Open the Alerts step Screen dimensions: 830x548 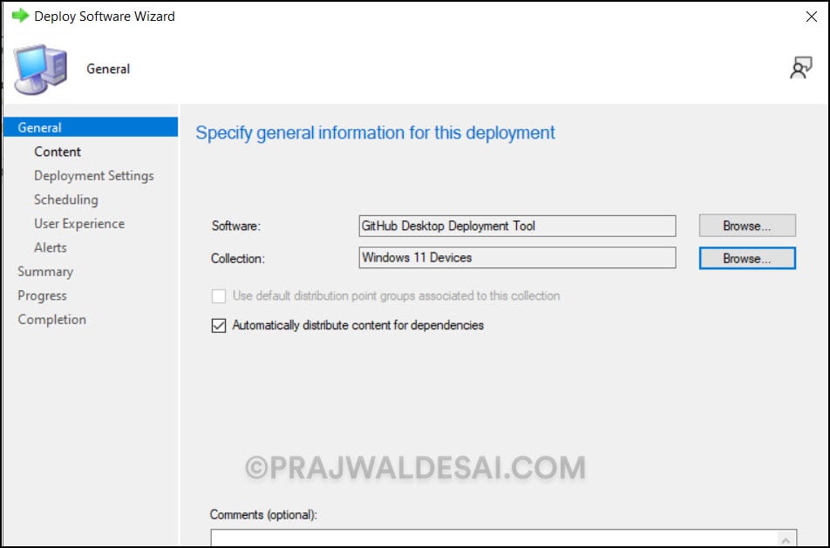click(51, 247)
